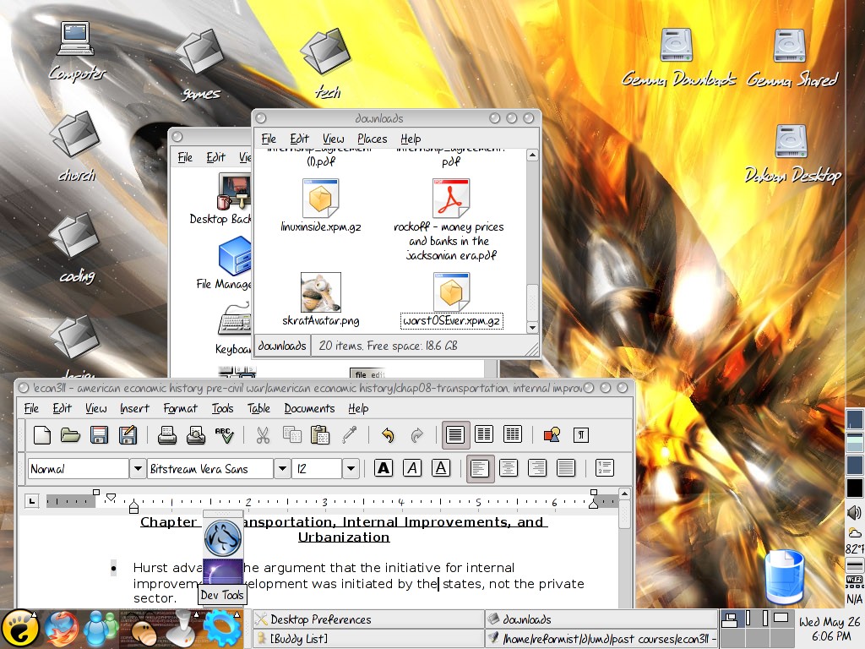865x649 pixels.
Task: Save the document with floppy icon
Action: point(99,435)
